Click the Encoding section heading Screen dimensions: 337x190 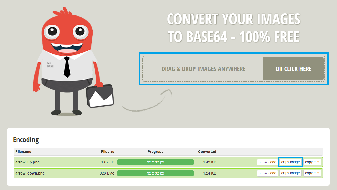click(x=26, y=140)
